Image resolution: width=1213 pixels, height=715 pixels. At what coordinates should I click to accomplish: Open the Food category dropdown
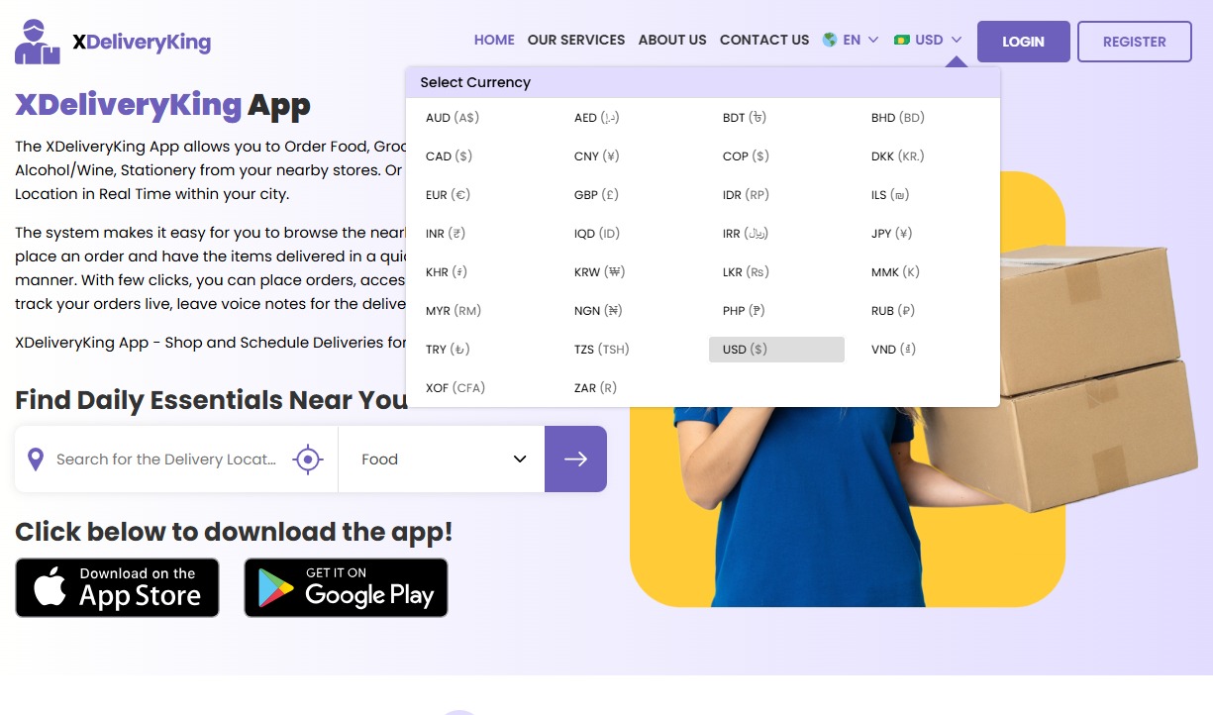tap(442, 460)
